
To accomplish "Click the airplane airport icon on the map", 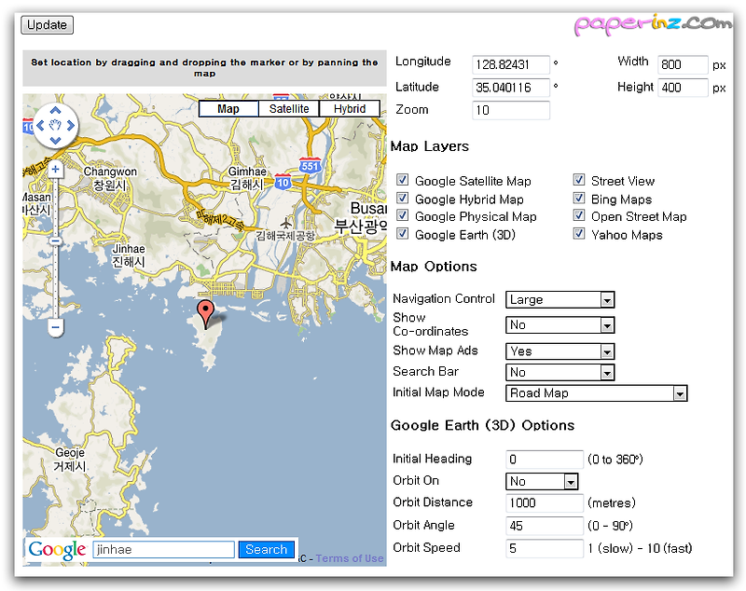I will pyautogui.click(x=286, y=223).
